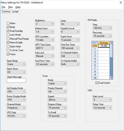Open the Time Out Timer dropdown
The image size is (124, 131).
coord(70,48)
